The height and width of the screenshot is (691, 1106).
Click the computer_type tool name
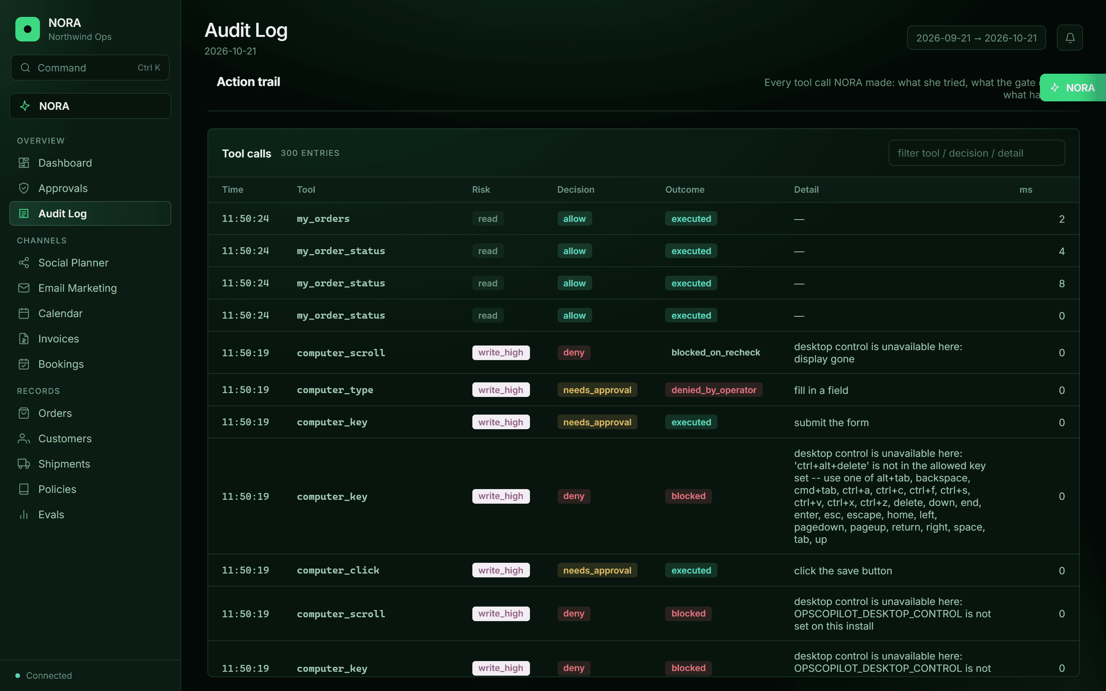click(x=335, y=390)
